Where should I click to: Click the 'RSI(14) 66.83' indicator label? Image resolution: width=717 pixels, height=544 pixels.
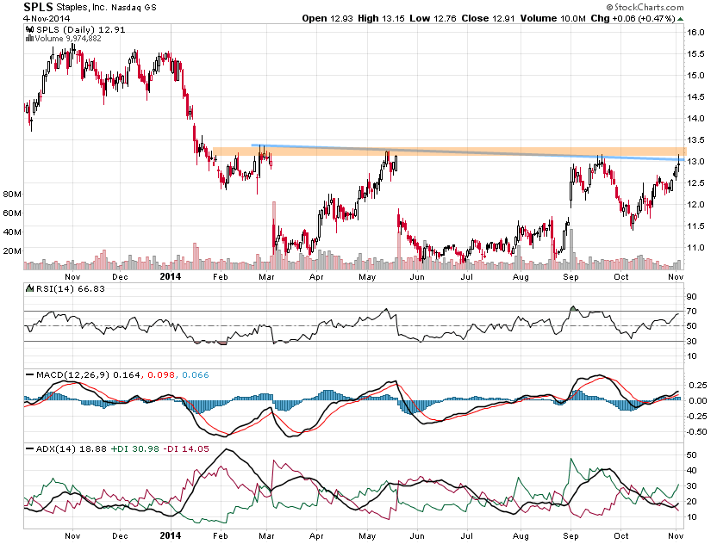71,288
